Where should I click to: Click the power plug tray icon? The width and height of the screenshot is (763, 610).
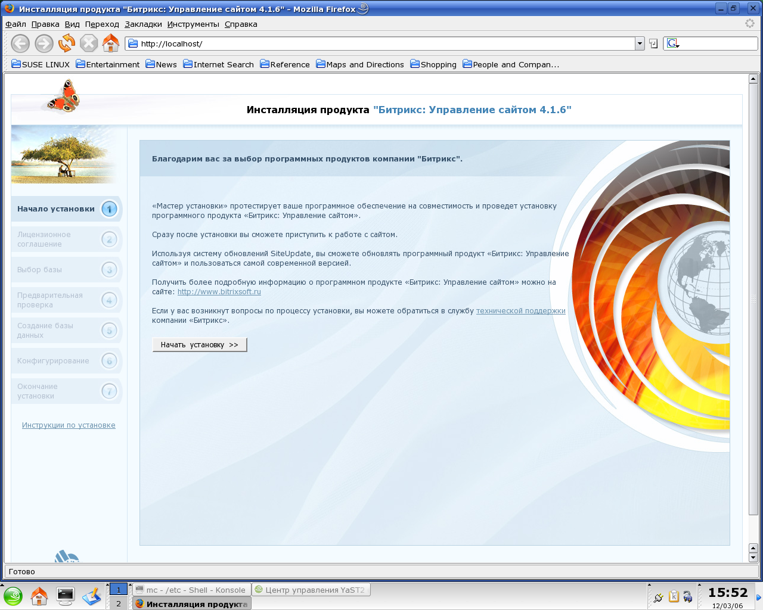(658, 596)
